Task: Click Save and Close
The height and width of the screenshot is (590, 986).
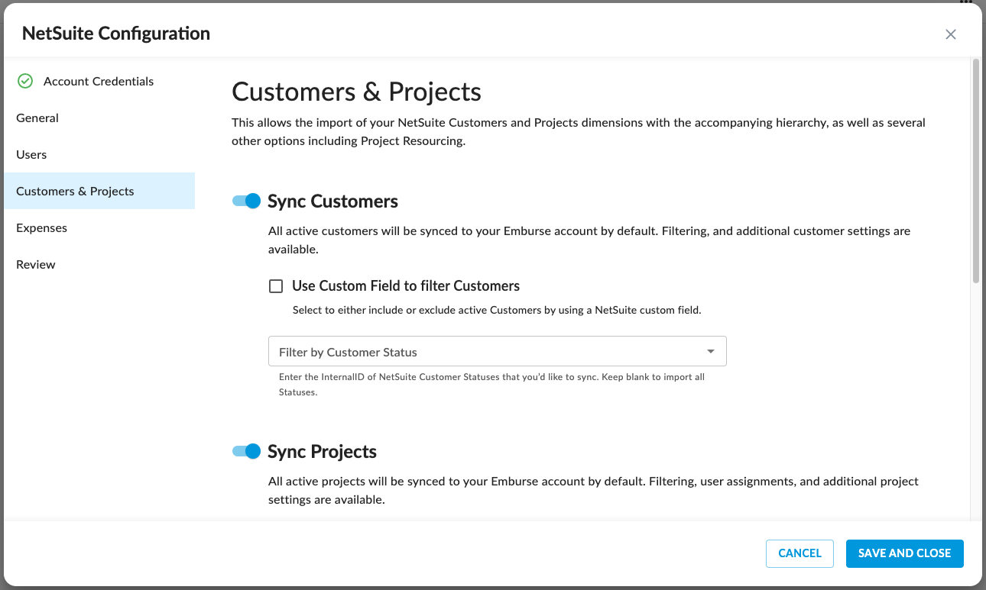Action: 904,553
